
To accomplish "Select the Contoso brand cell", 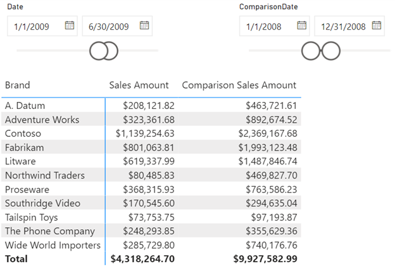I will 23,134.
